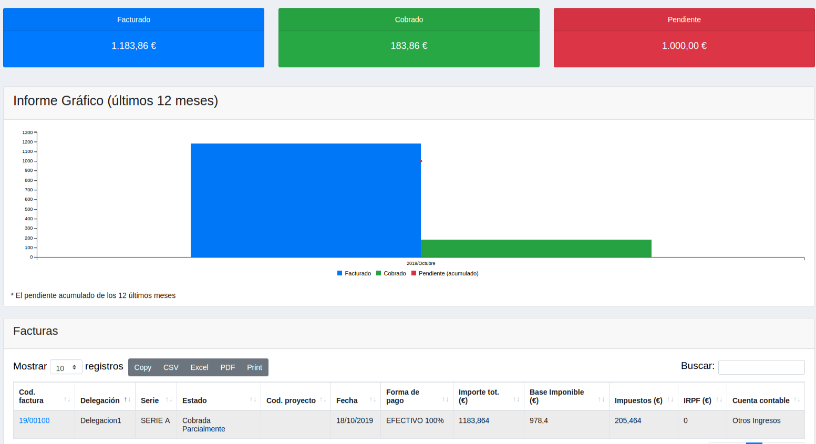Click the 978,4 base imponible cell
816x444 pixels.
point(566,425)
